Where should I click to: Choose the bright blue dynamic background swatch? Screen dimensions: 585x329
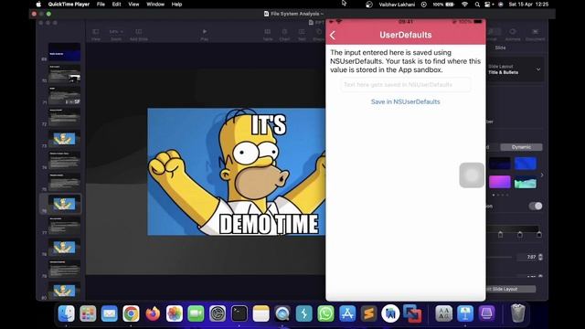(x=526, y=164)
